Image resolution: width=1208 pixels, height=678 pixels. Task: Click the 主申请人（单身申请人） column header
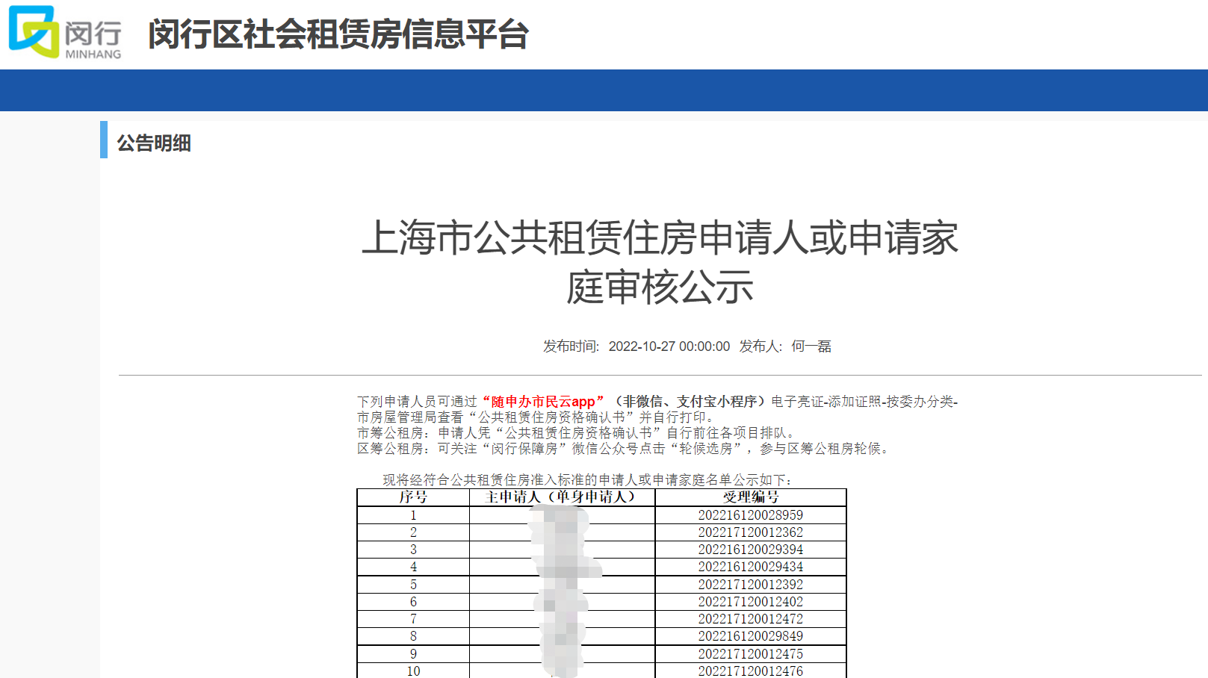click(561, 497)
